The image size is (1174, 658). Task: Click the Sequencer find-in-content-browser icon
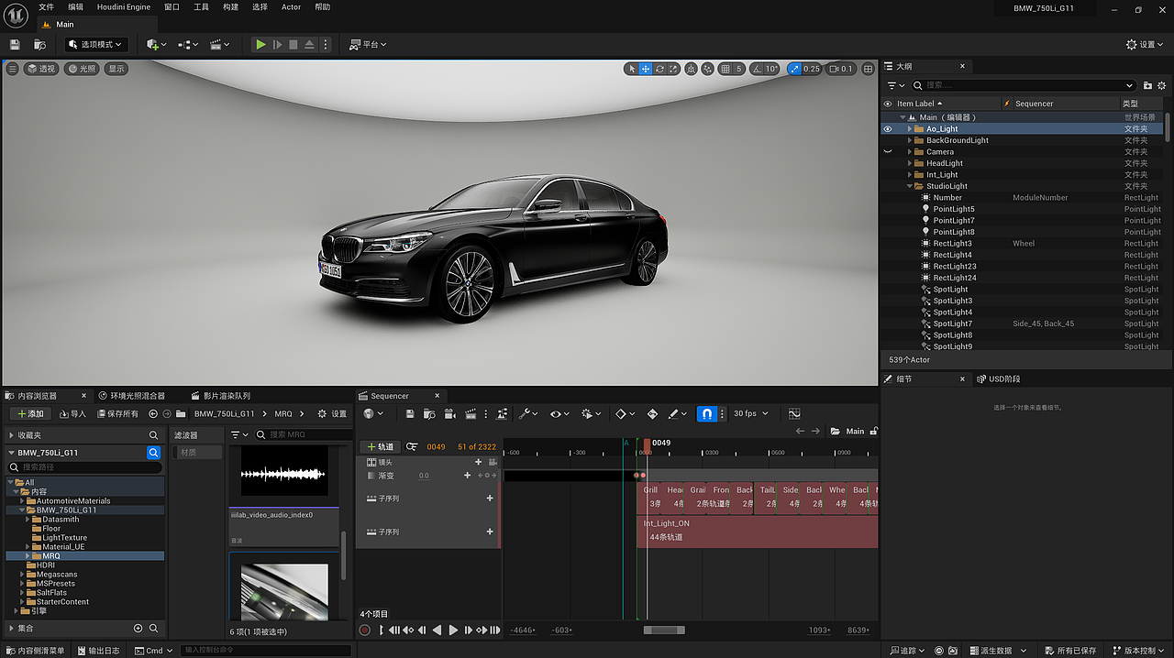430,414
